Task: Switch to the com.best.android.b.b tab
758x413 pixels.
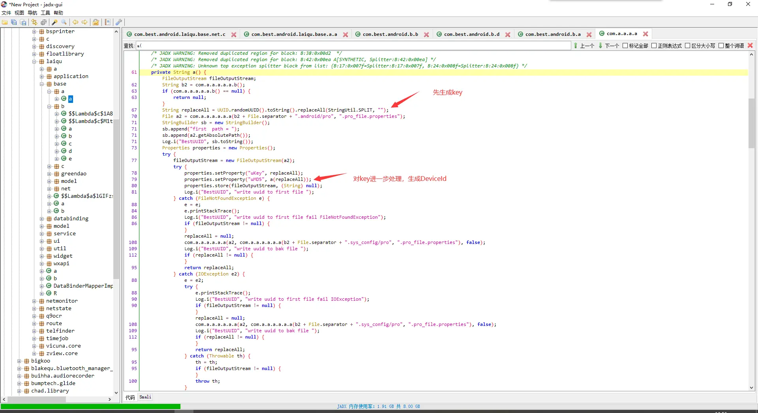Action: (x=390, y=34)
